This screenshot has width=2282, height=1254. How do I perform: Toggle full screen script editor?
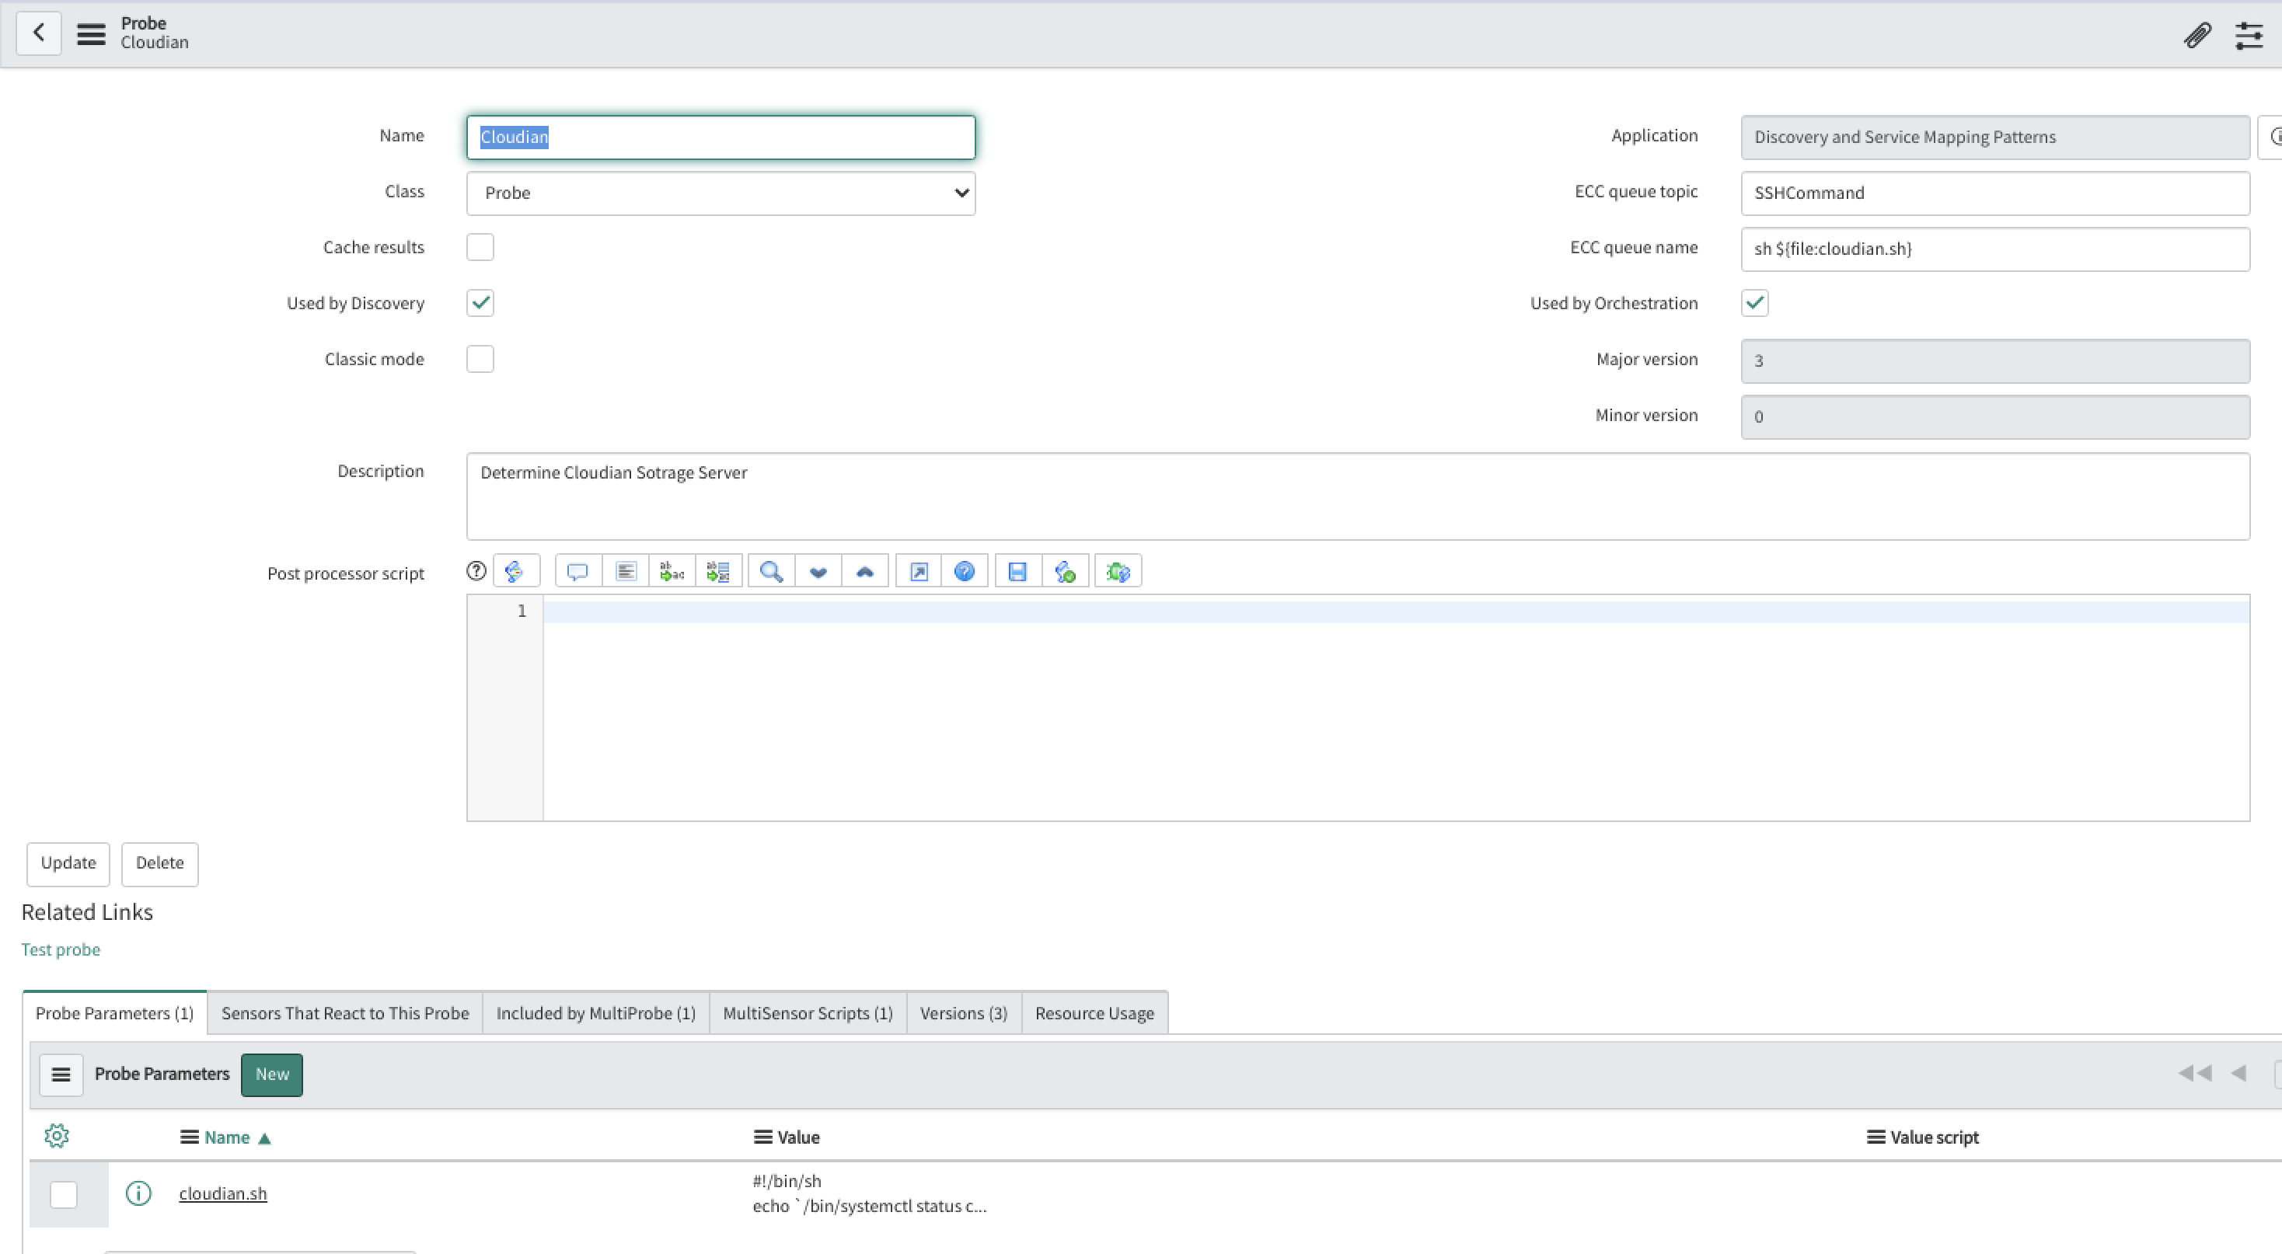(919, 571)
